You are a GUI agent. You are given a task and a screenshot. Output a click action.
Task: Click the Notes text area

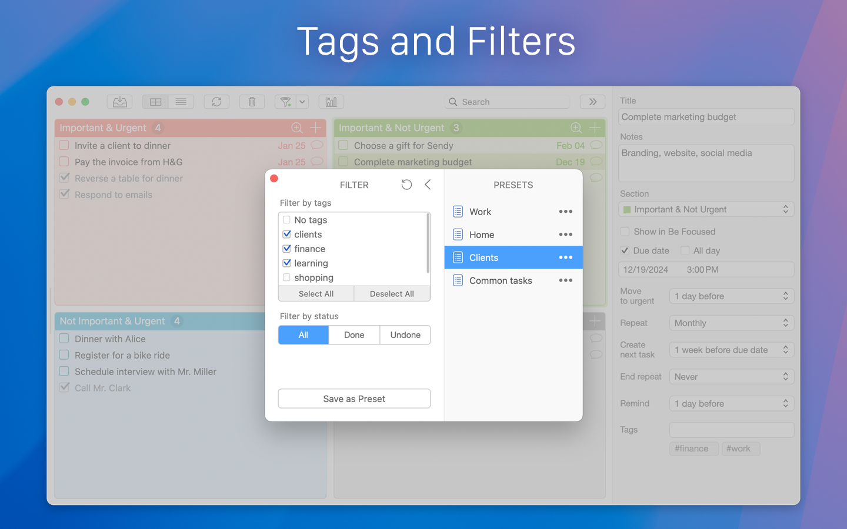pos(706,163)
